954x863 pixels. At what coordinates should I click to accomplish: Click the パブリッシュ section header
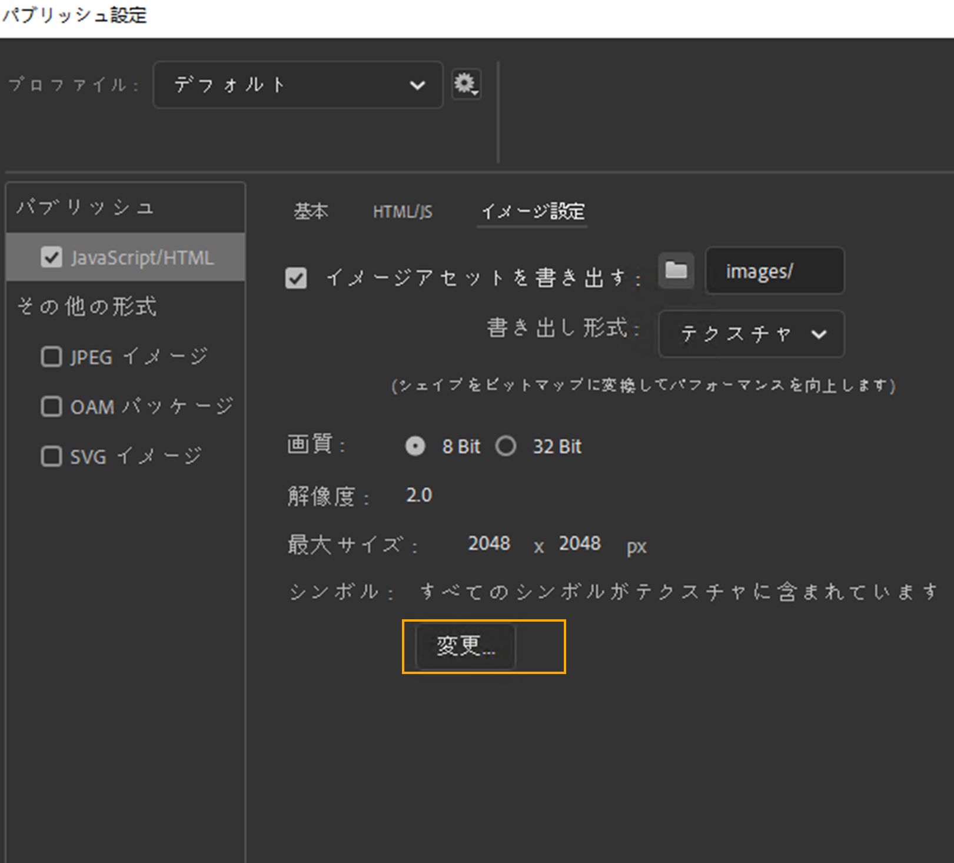pyautogui.click(x=86, y=207)
